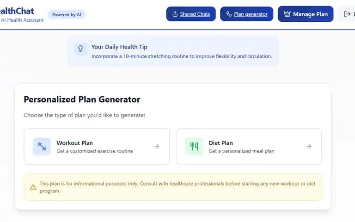Click the HealthChat logo title
Viewport: 355px width, 222px height.
(x=16, y=11)
